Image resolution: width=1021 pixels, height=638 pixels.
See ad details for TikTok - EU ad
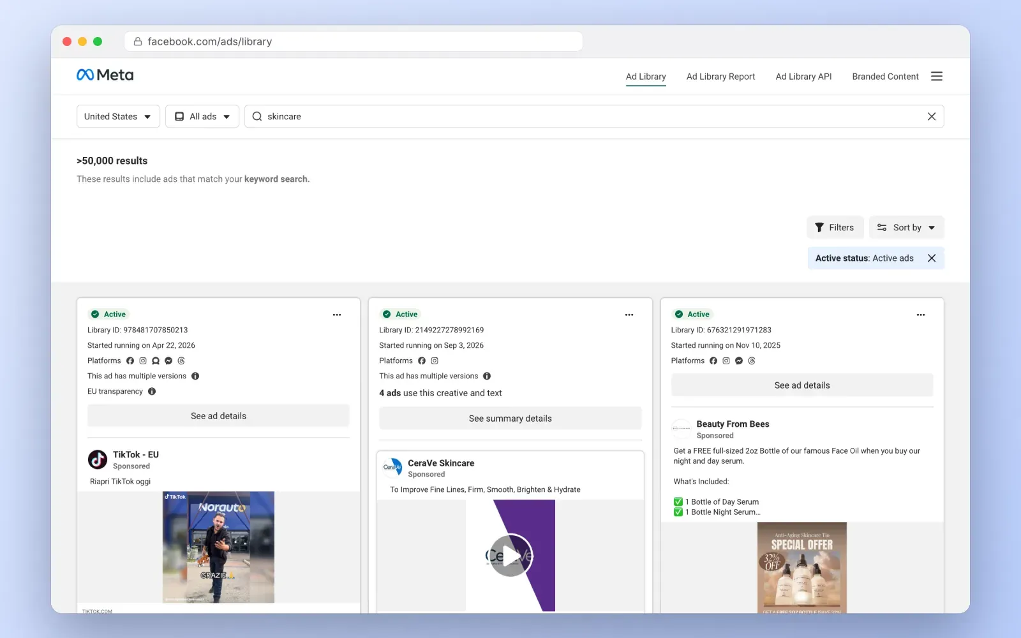218,416
